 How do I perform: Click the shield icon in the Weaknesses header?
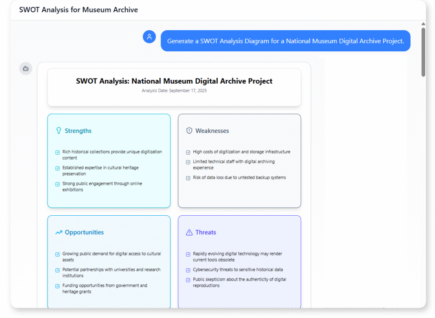tap(189, 130)
